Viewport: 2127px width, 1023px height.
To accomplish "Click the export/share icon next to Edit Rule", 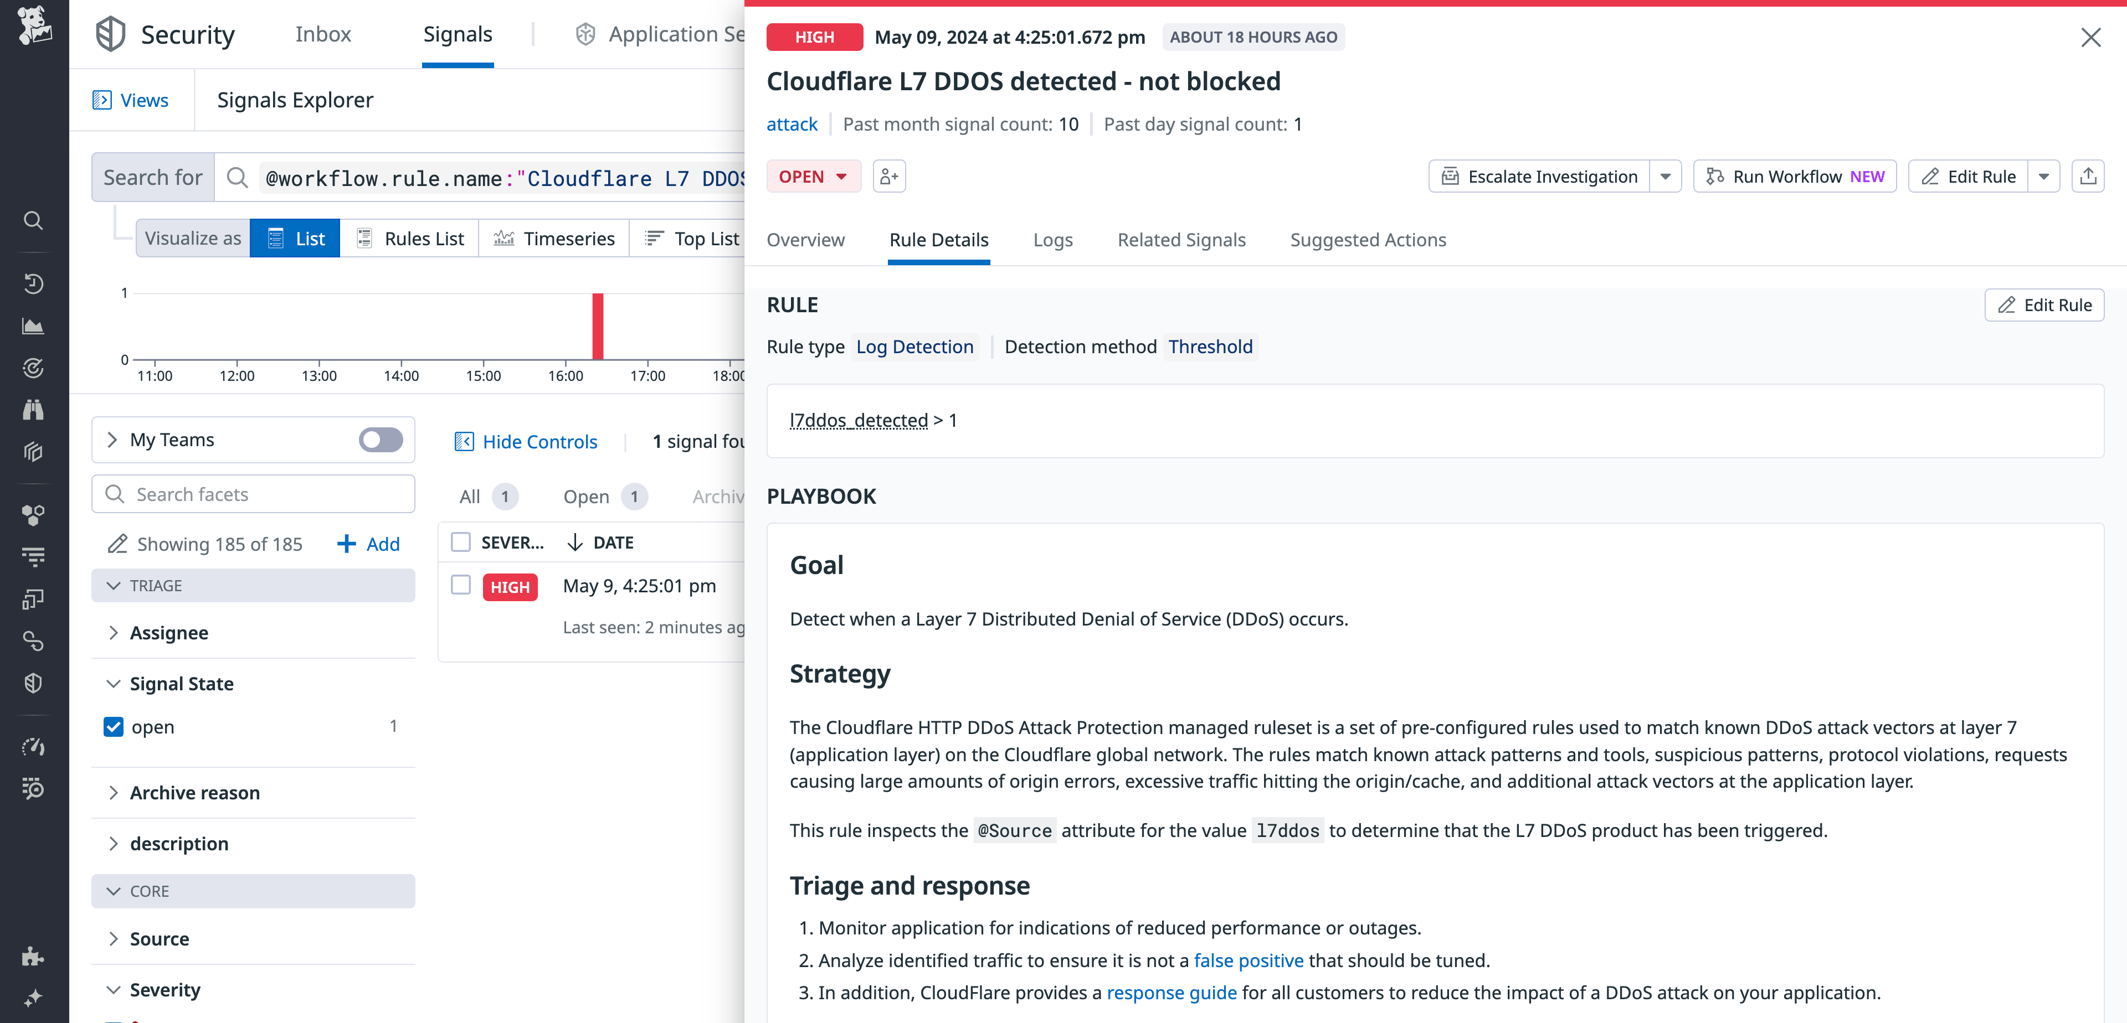I will click(x=2088, y=175).
